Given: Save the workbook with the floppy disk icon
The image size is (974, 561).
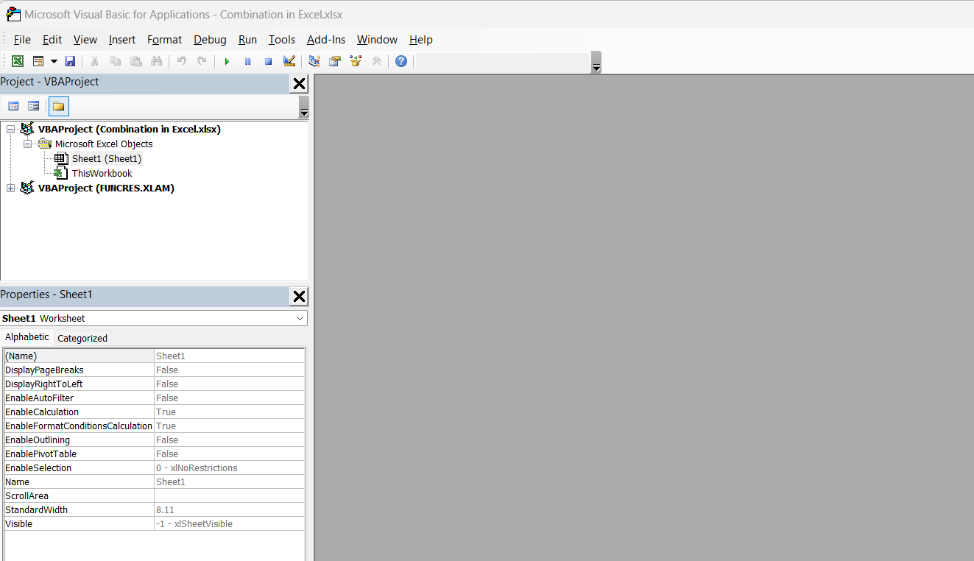Looking at the screenshot, I should [70, 61].
